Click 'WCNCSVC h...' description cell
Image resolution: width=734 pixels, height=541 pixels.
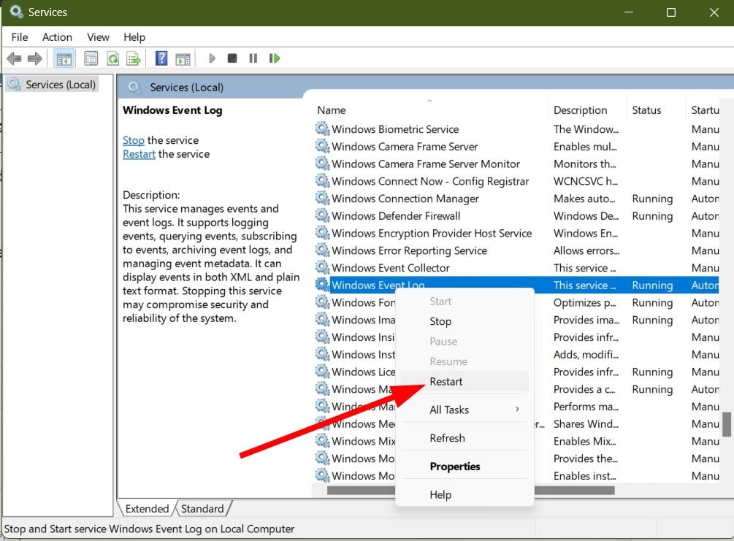(585, 181)
